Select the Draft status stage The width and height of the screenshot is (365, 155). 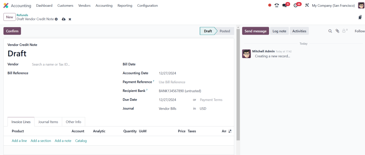(208, 31)
